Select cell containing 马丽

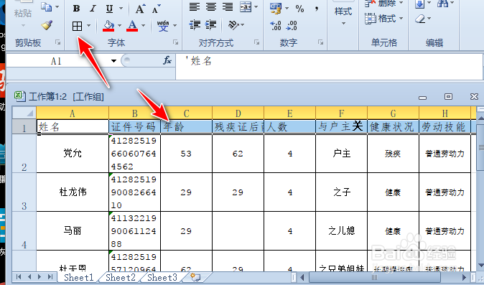tap(73, 230)
